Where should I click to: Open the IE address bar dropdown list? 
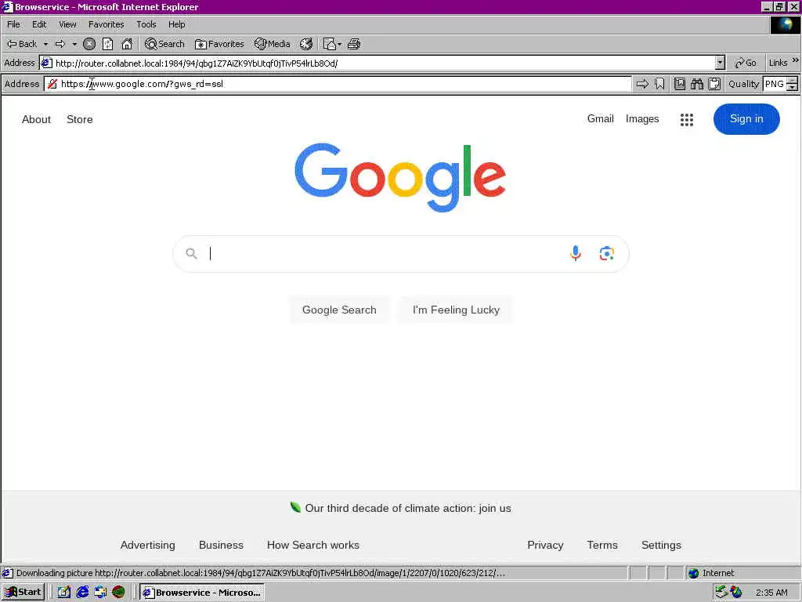click(721, 63)
